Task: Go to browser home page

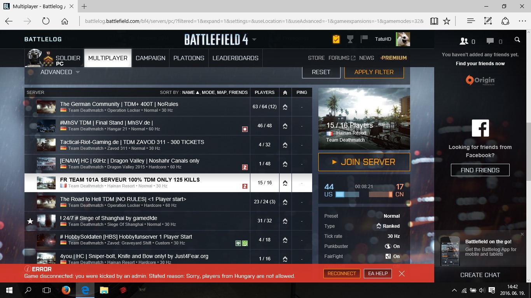Action: [65, 21]
